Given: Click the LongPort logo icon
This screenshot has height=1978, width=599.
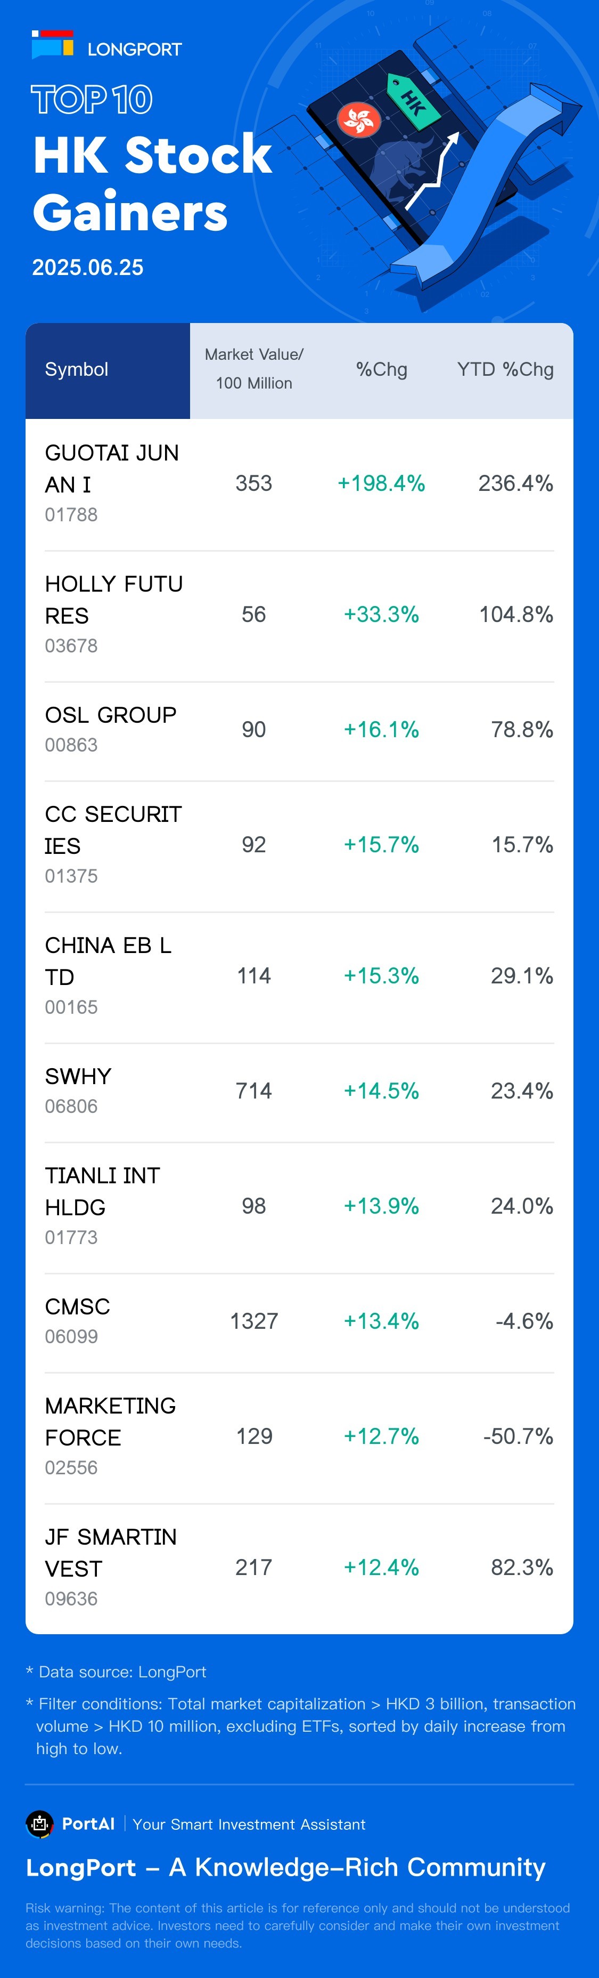Looking at the screenshot, I should point(52,45).
